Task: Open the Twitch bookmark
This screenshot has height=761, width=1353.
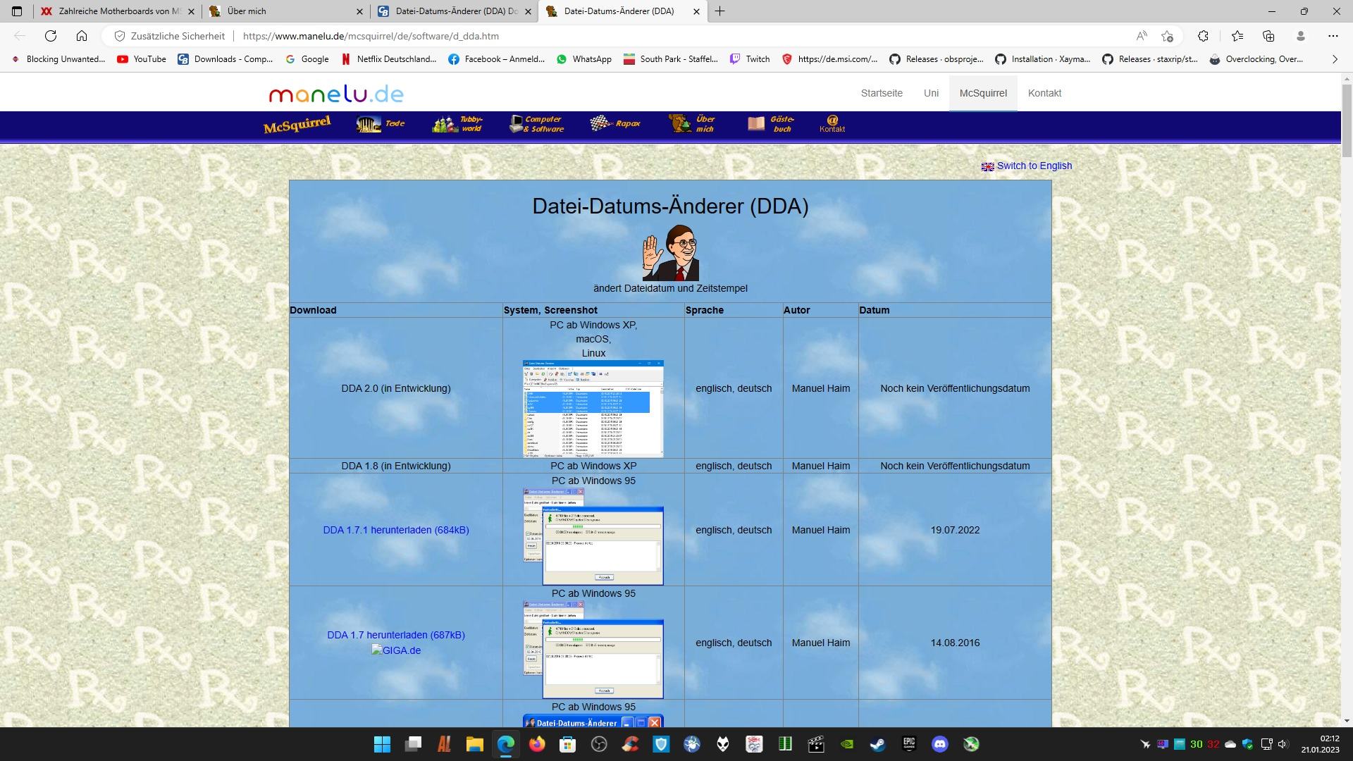Action: [750, 59]
